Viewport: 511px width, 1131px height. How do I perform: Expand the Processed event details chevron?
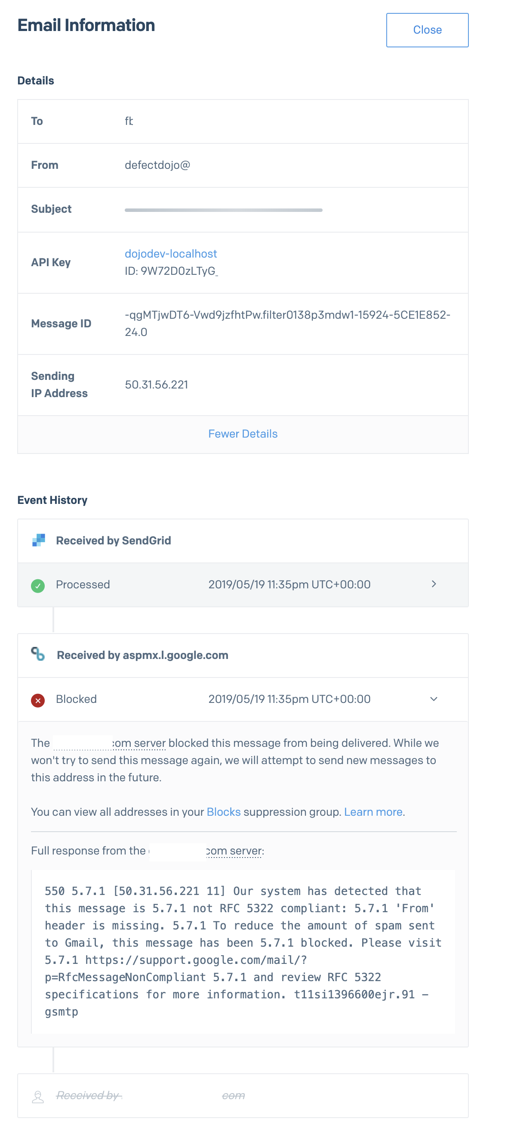coord(434,584)
